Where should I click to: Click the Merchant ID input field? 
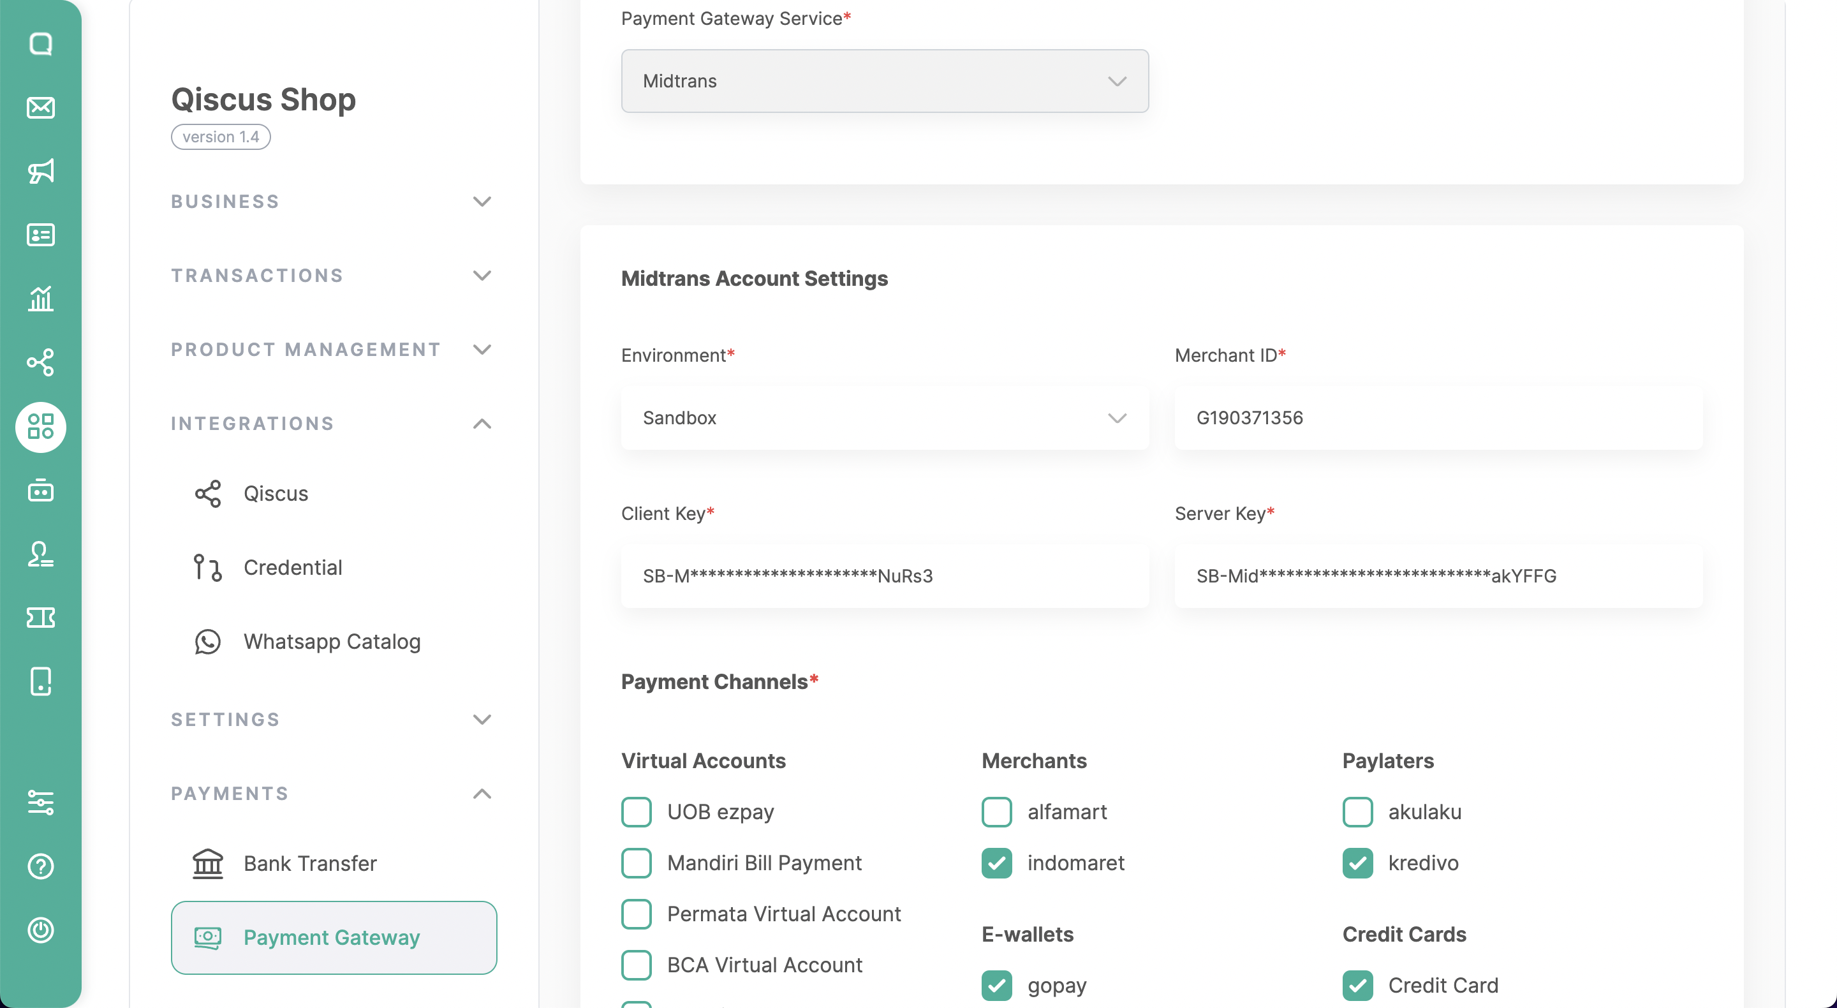click(1438, 418)
